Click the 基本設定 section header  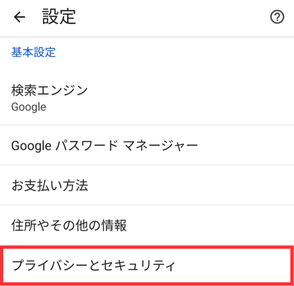click(34, 52)
